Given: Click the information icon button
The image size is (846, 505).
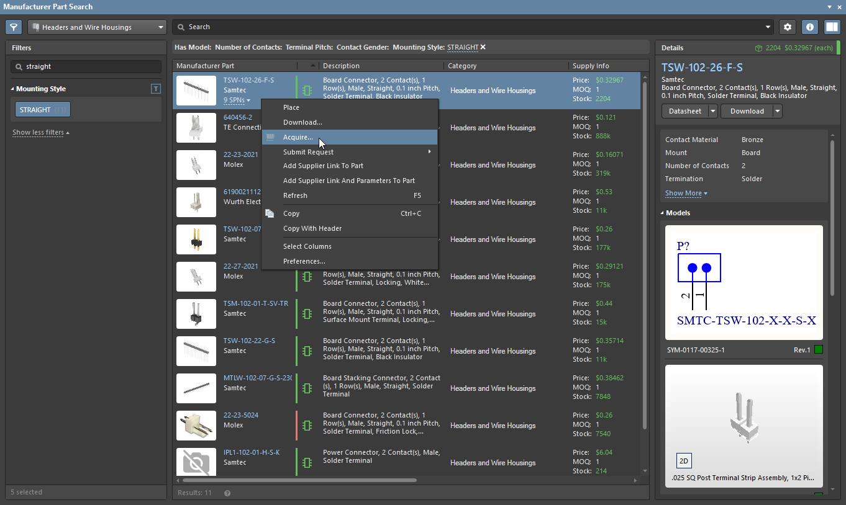Looking at the screenshot, I should 809,27.
